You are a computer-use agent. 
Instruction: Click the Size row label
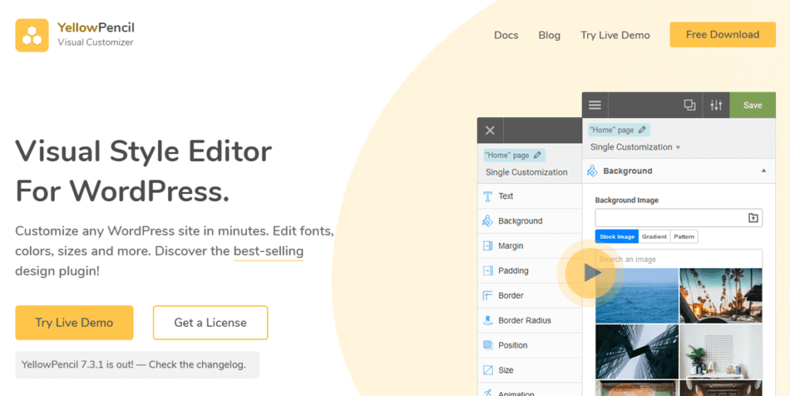point(506,370)
